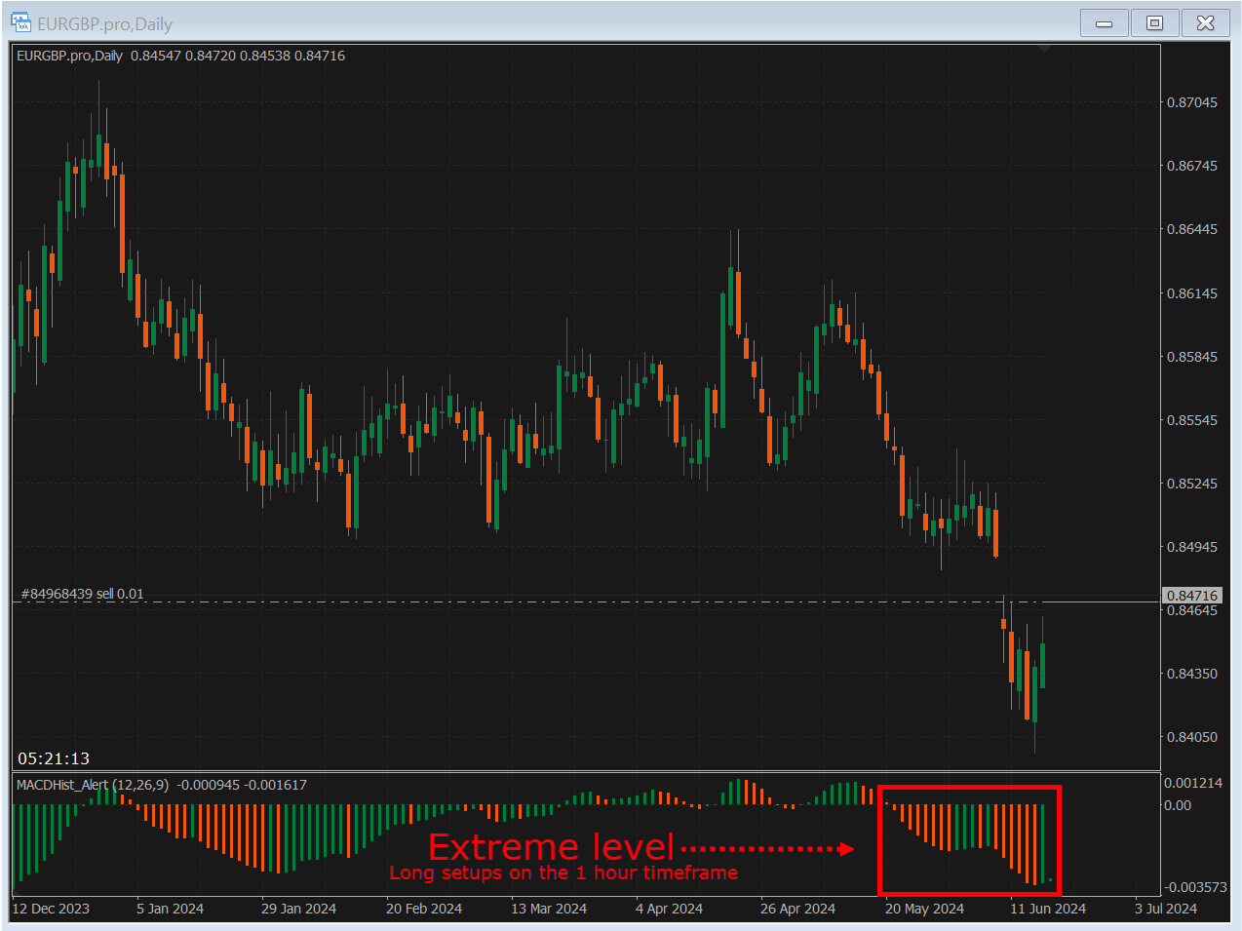Click the 0.84050 level on price scale
Image resolution: width=1242 pixels, height=931 pixels.
(x=1191, y=737)
